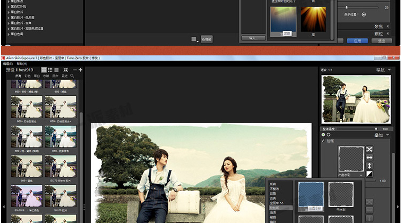
Task: Click the minus icon in presets header
Action: (x=75, y=70)
